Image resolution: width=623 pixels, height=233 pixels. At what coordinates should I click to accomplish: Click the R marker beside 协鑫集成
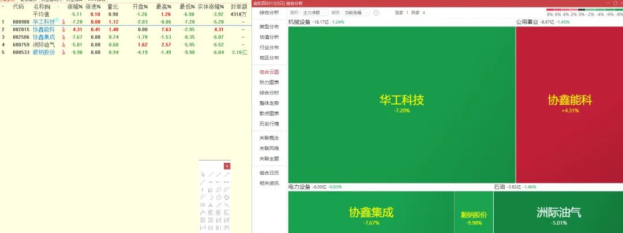point(63,37)
